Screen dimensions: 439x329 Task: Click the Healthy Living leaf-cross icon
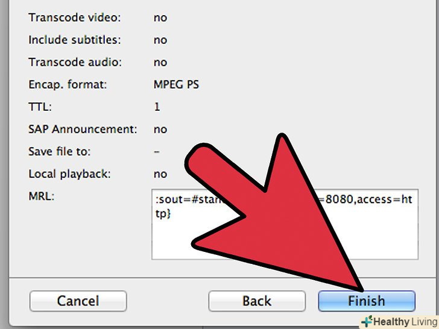(x=367, y=321)
